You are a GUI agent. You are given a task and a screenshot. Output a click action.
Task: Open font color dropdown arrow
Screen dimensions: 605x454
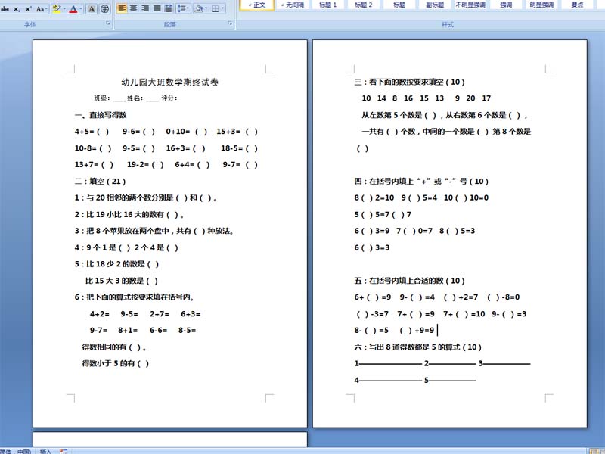(x=81, y=8)
